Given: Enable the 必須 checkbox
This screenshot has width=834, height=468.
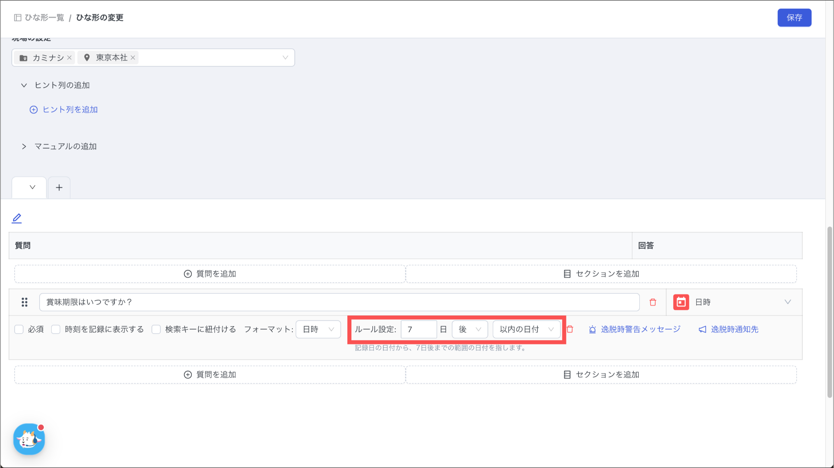Looking at the screenshot, I should click(19, 329).
